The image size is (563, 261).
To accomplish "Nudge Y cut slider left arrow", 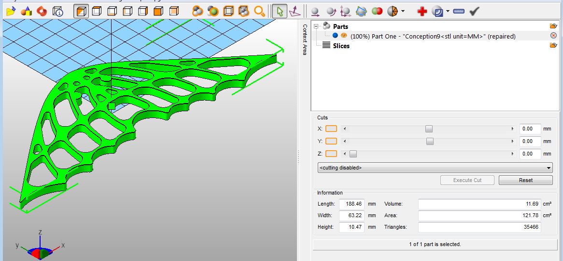I will point(345,142).
